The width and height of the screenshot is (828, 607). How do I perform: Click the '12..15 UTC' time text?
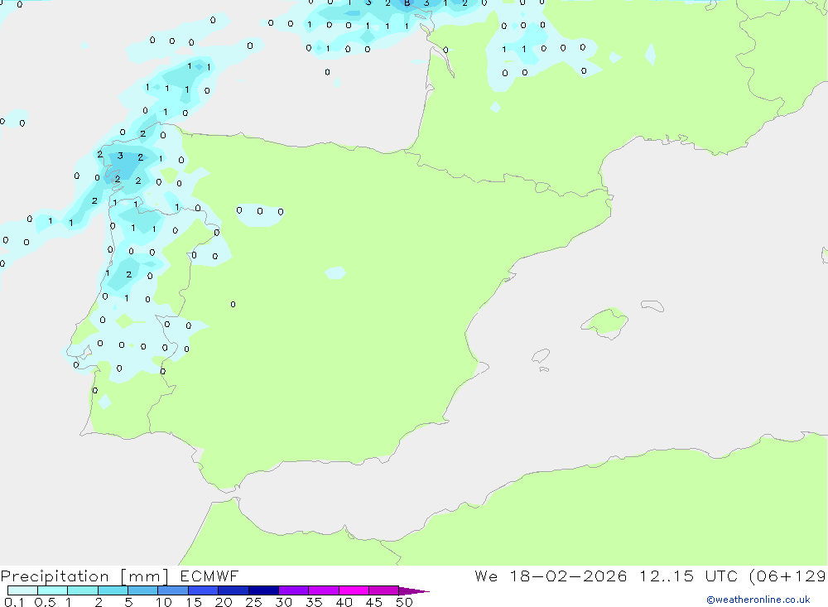pyautogui.click(x=689, y=576)
